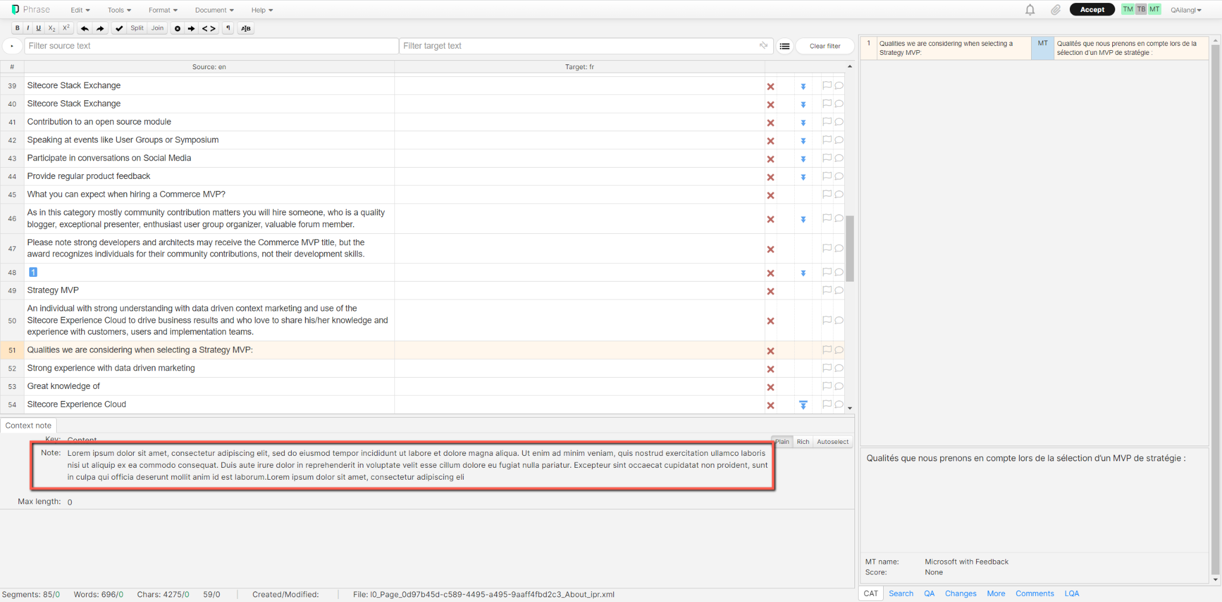Click the blue down arrows on segment 54
1222x602 pixels.
[x=803, y=405]
